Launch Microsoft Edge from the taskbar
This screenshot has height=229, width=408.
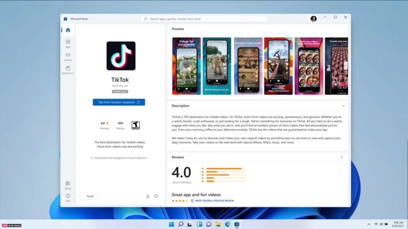click(228, 224)
